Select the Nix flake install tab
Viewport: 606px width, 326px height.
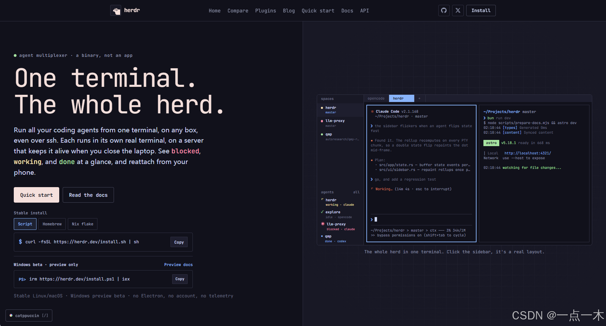point(83,224)
